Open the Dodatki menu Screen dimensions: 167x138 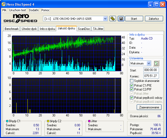(x=34, y=10)
